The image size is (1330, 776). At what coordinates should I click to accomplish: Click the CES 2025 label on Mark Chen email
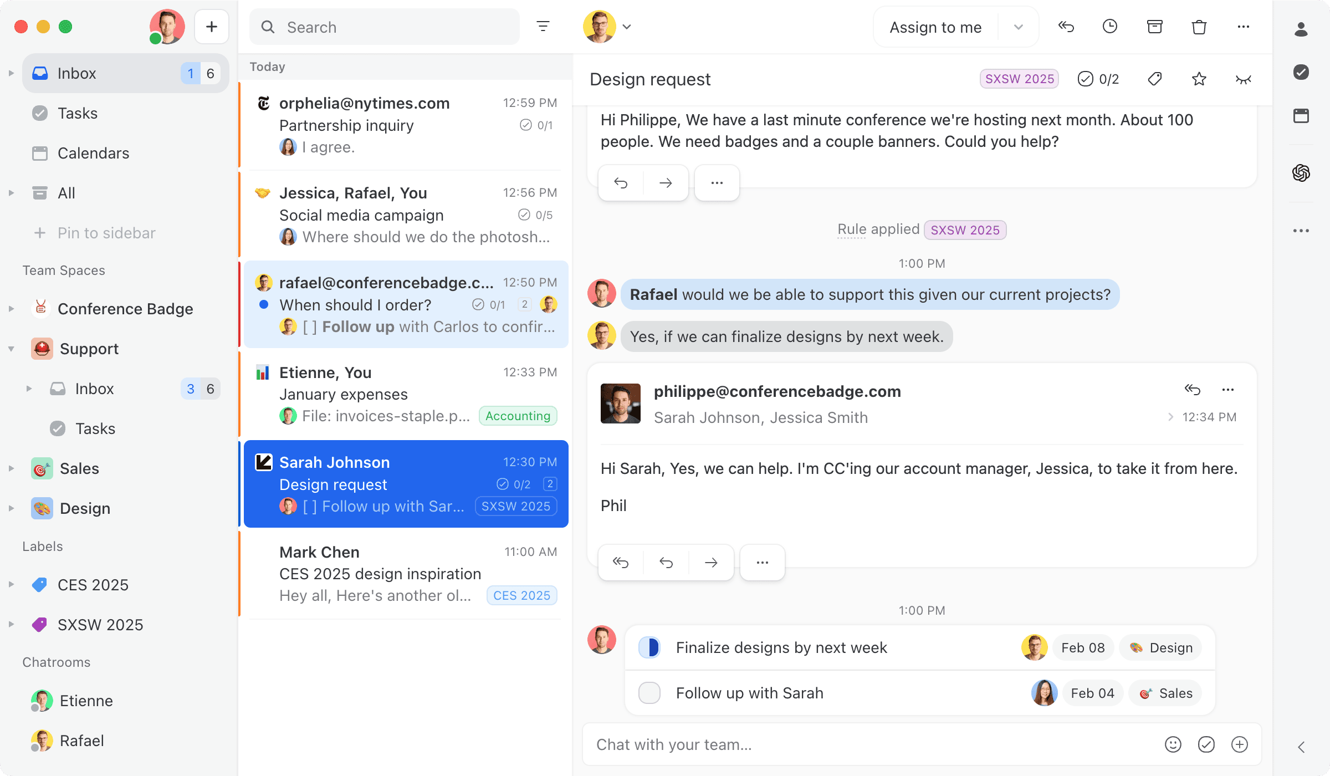point(521,595)
